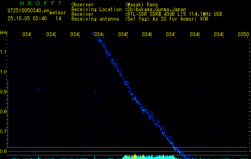The image size is (251, 159).
Task: Click the 0350 time marker
Action: [x=243, y=35]
